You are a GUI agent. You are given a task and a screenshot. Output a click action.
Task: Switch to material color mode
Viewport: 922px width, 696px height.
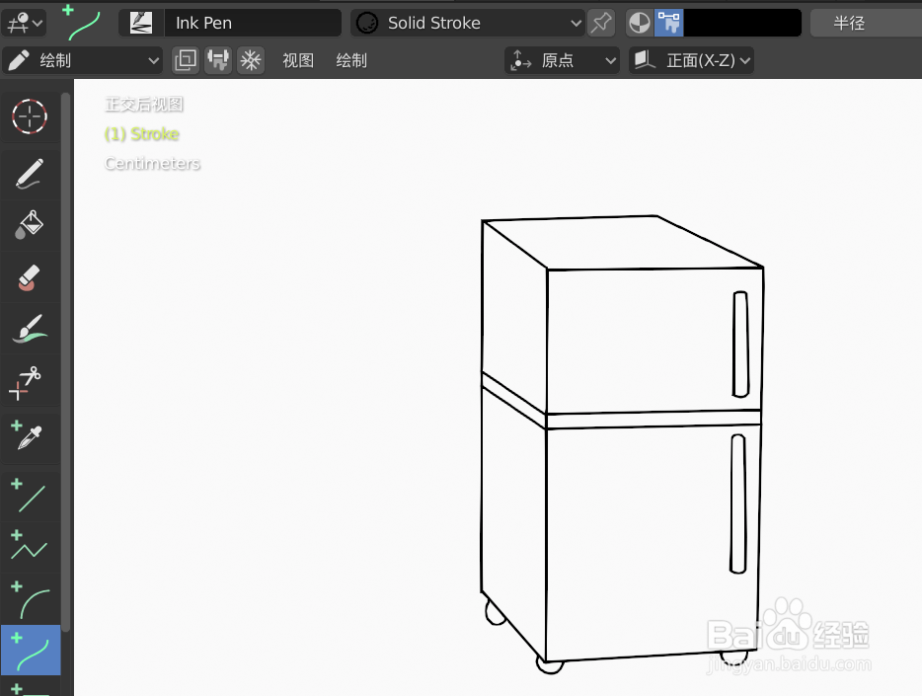(640, 23)
